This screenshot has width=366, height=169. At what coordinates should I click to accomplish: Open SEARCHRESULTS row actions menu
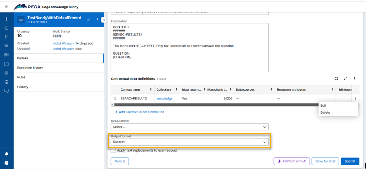point(355,99)
